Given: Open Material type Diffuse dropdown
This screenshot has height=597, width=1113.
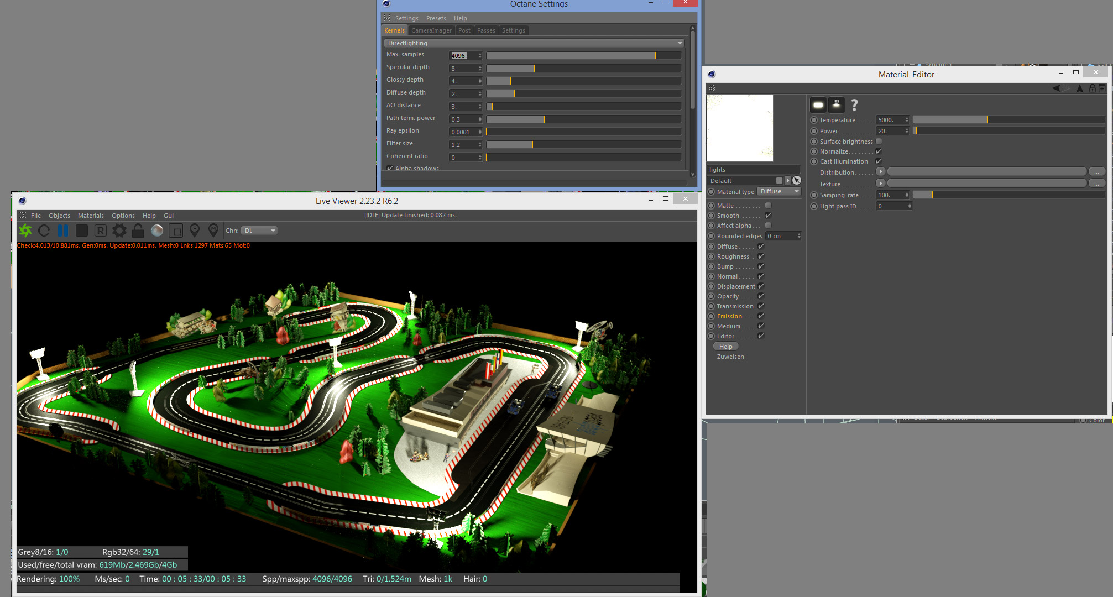Looking at the screenshot, I should coord(779,192).
